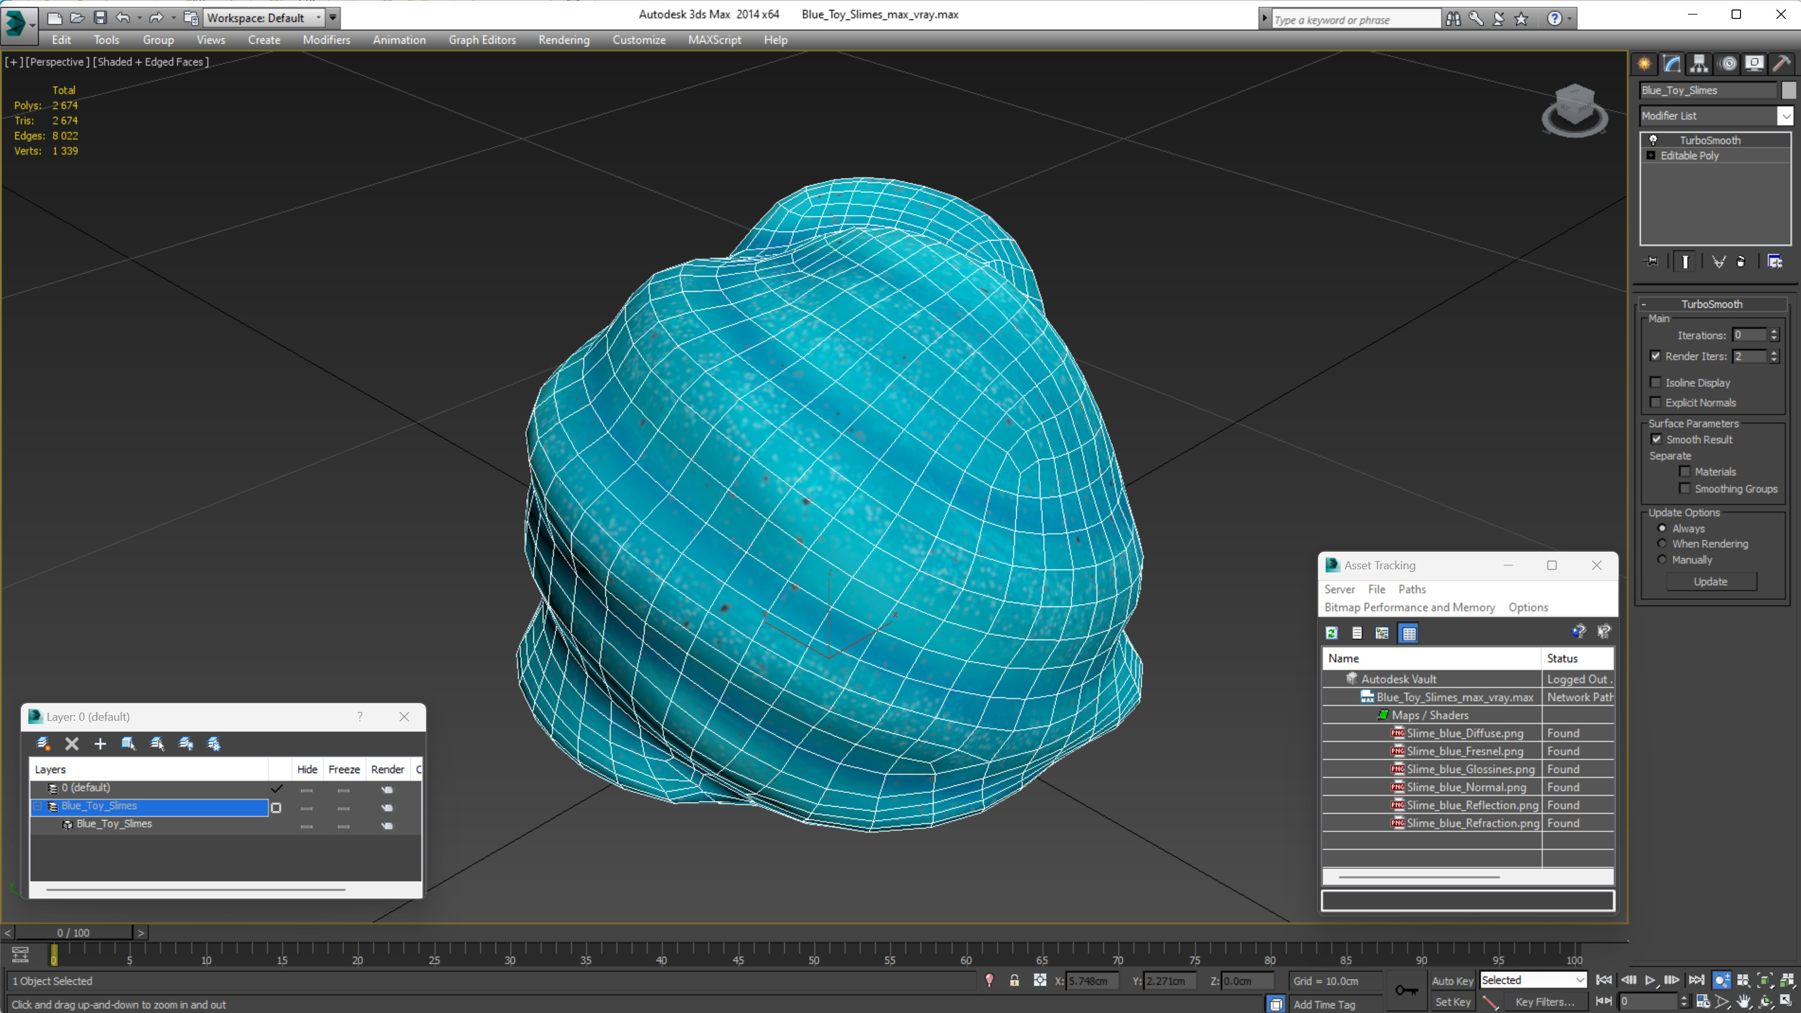The width and height of the screenshot is (1801, 1013).
Task: Open the Utilities command panel tab
Action: pyautogui.click(x=1781, y=64)
